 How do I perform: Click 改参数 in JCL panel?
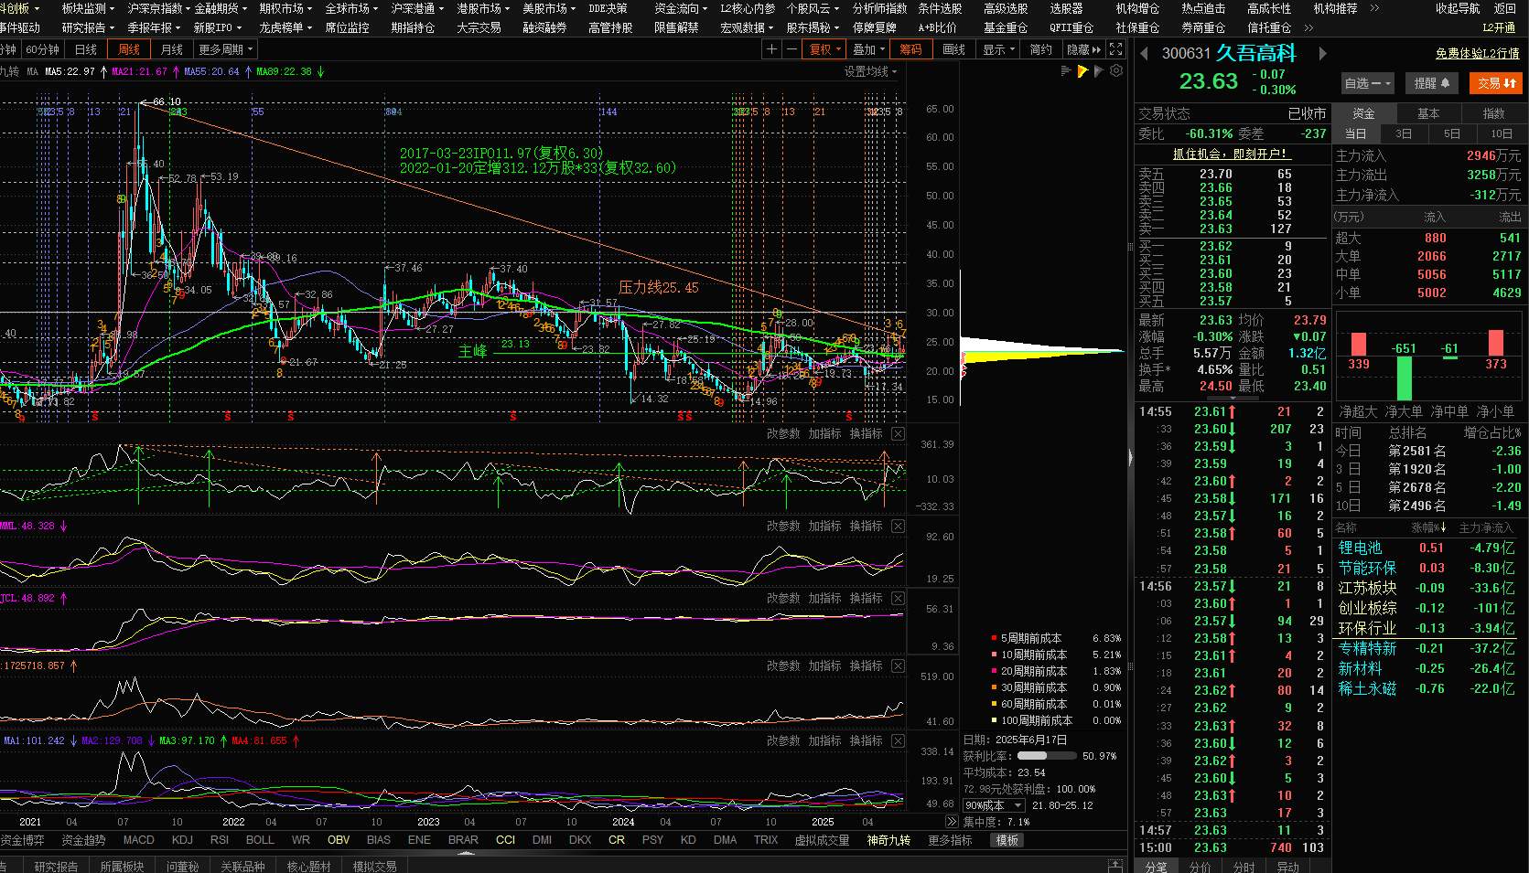[783, 598]
